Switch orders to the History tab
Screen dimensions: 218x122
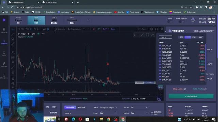point(81,107)
